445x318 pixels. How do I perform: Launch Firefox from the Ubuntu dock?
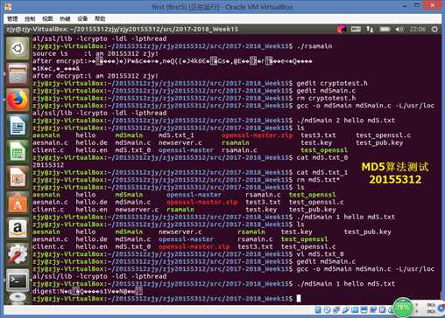[18, 100]
